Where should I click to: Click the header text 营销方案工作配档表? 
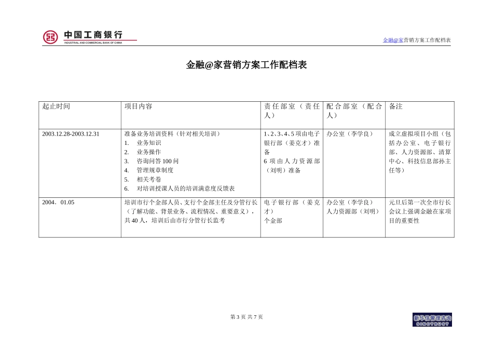427,40
